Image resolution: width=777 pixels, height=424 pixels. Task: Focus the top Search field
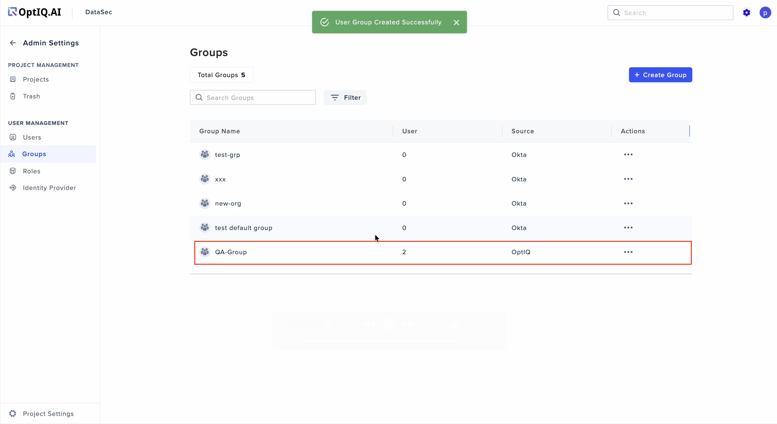(670, 13)
